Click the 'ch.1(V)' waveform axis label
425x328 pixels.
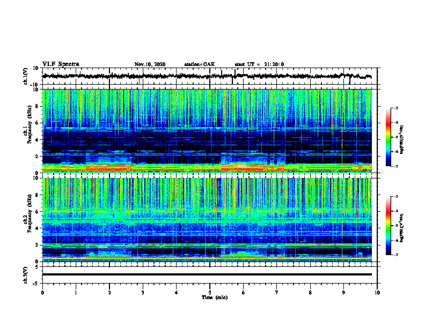pyautogui.click(x=26, y=76)
